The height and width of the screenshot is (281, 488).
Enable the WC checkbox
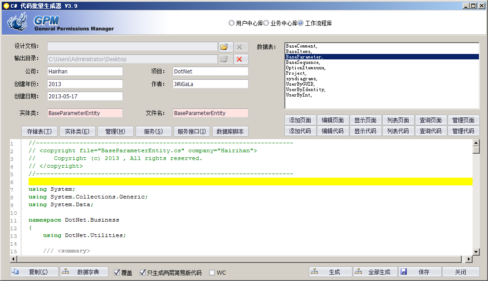coord(212,272)
